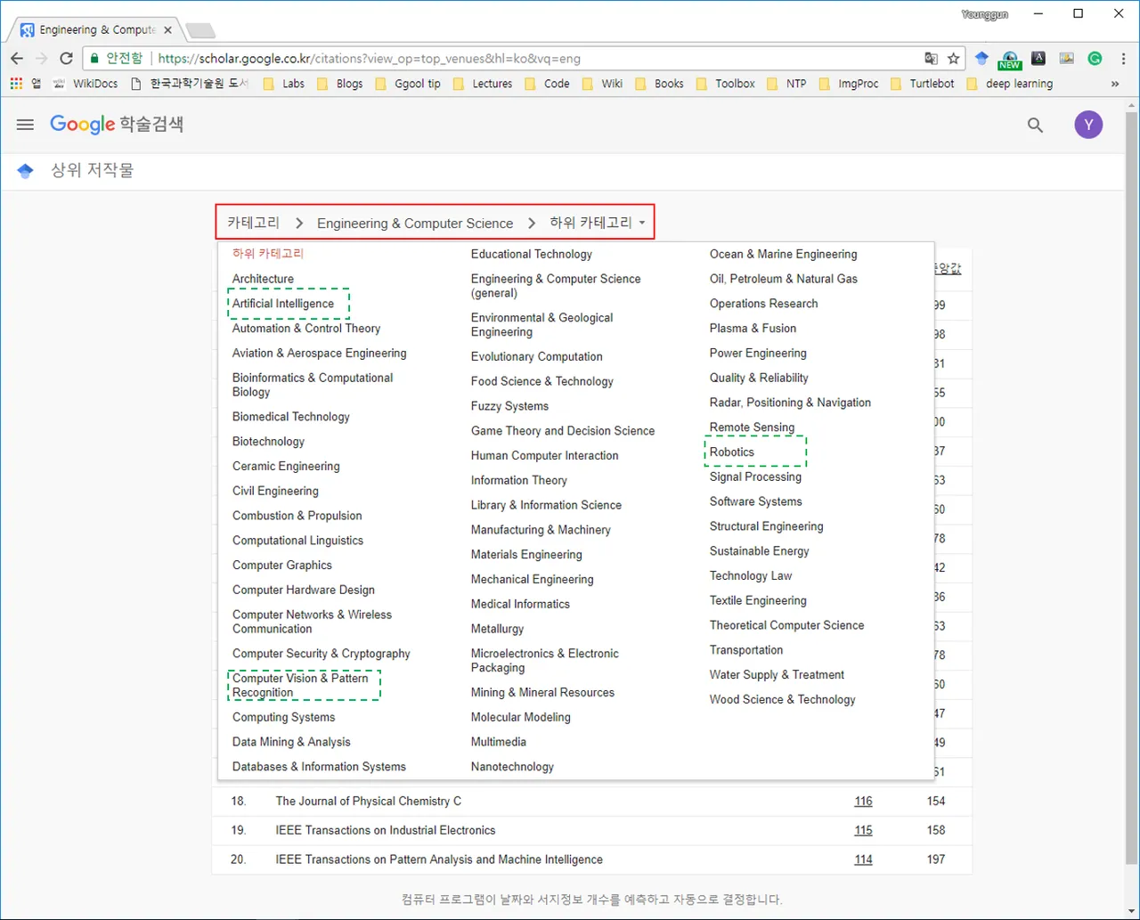Open the Y account avatar
The image size is (1140, 920).
tap(1088, 125)
